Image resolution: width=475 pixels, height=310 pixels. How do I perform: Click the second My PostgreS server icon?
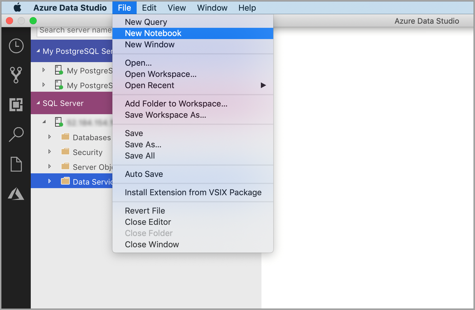(x=59, y=85)
